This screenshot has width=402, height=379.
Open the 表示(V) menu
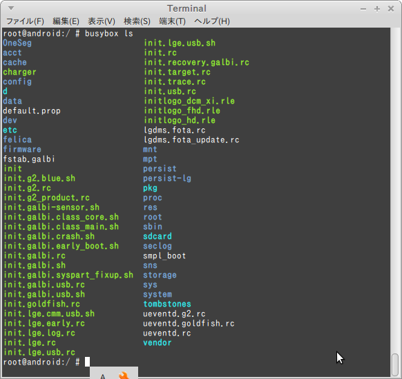click(x=102, y=21)
